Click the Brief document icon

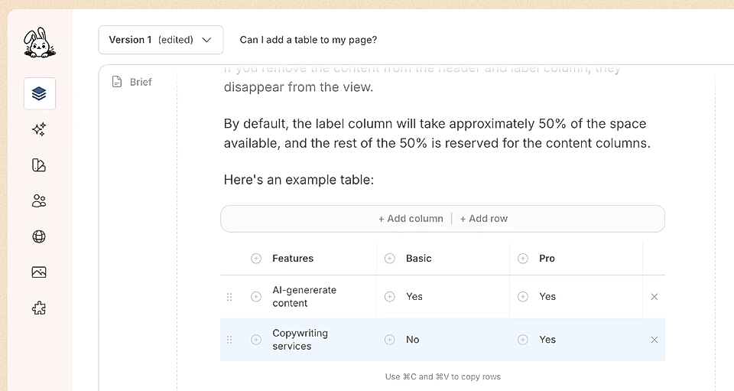pyautogui.click(x=117, y=82)
